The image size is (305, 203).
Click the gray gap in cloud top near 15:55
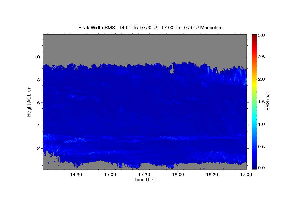[x=172, y=69]
